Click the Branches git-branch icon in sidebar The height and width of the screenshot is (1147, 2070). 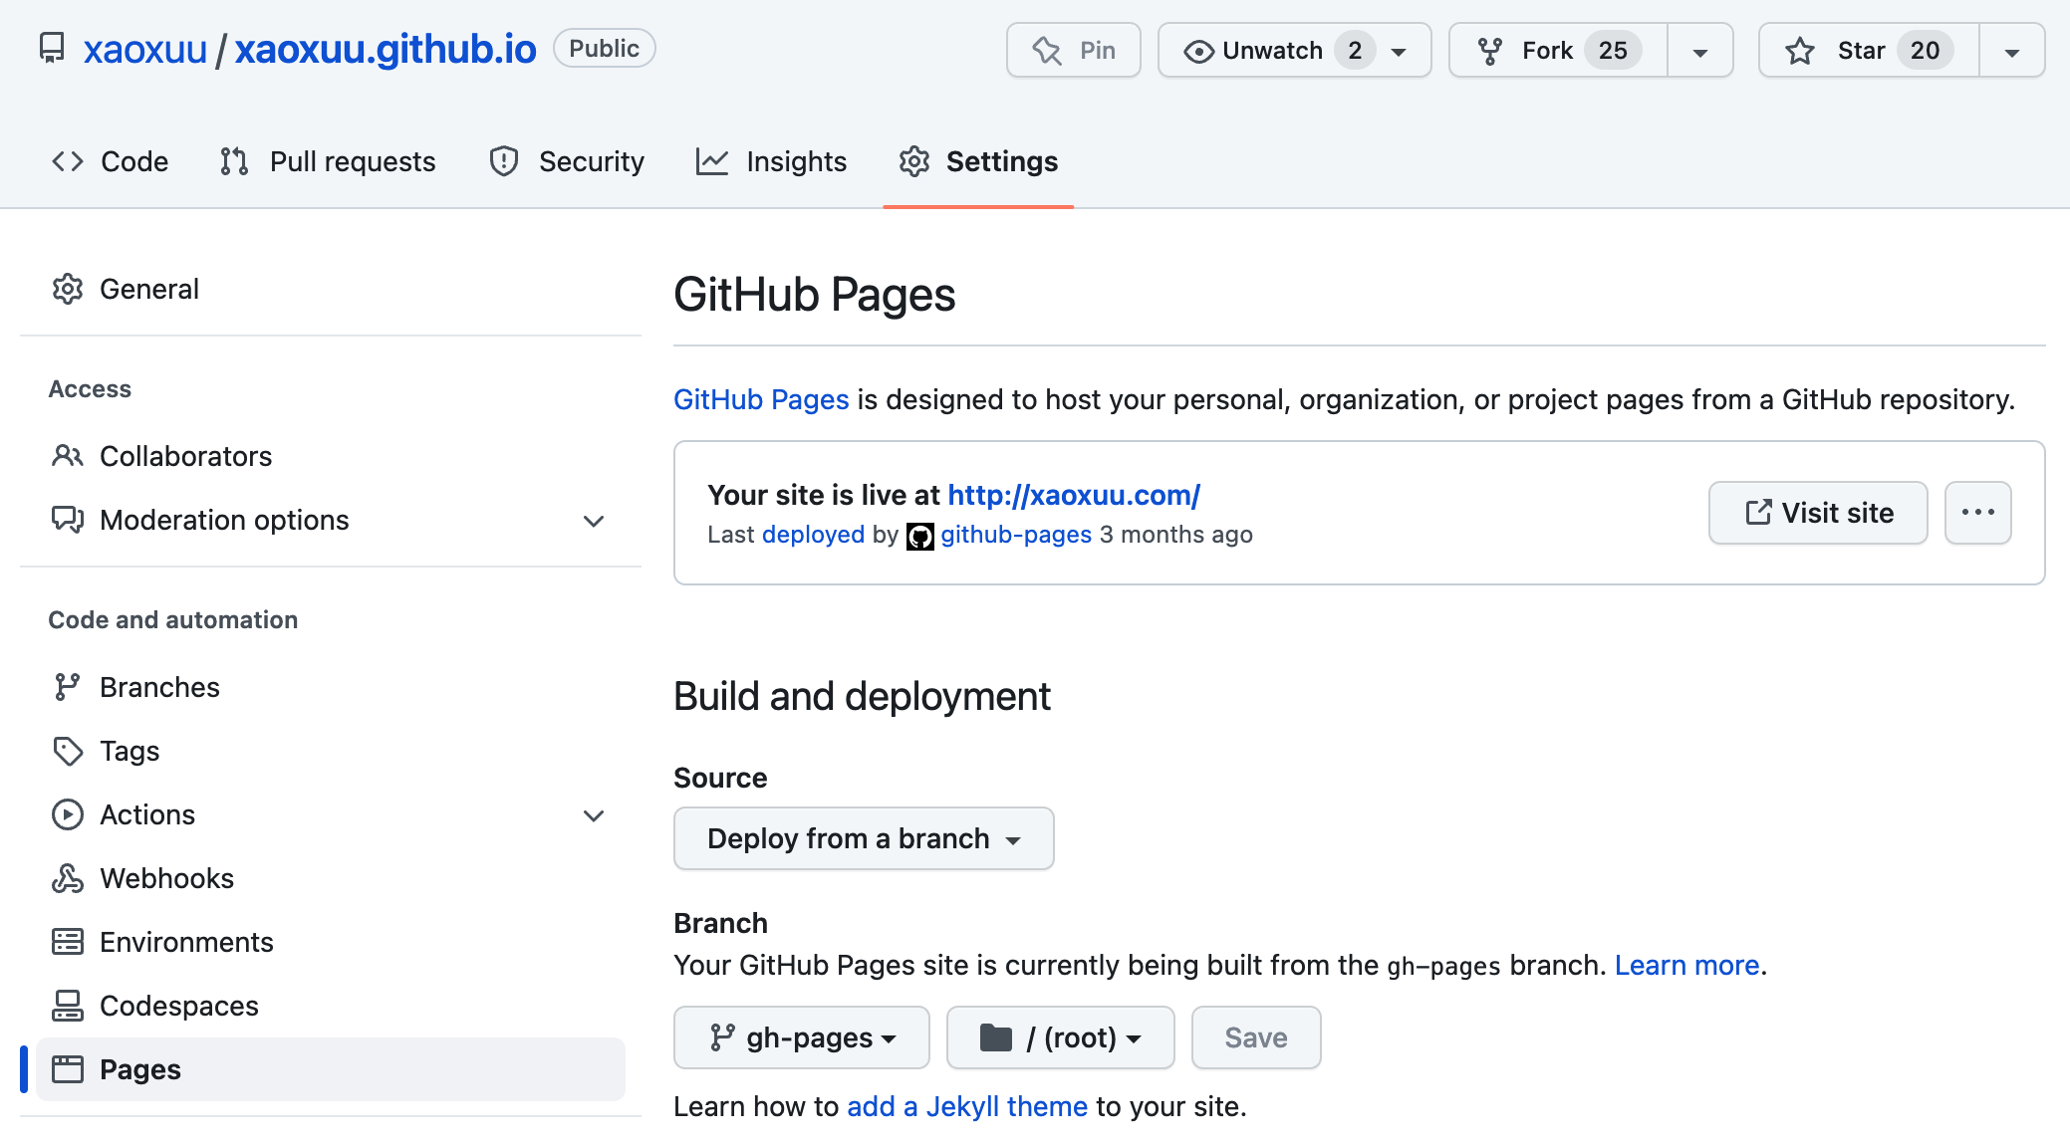pos(68,687)
